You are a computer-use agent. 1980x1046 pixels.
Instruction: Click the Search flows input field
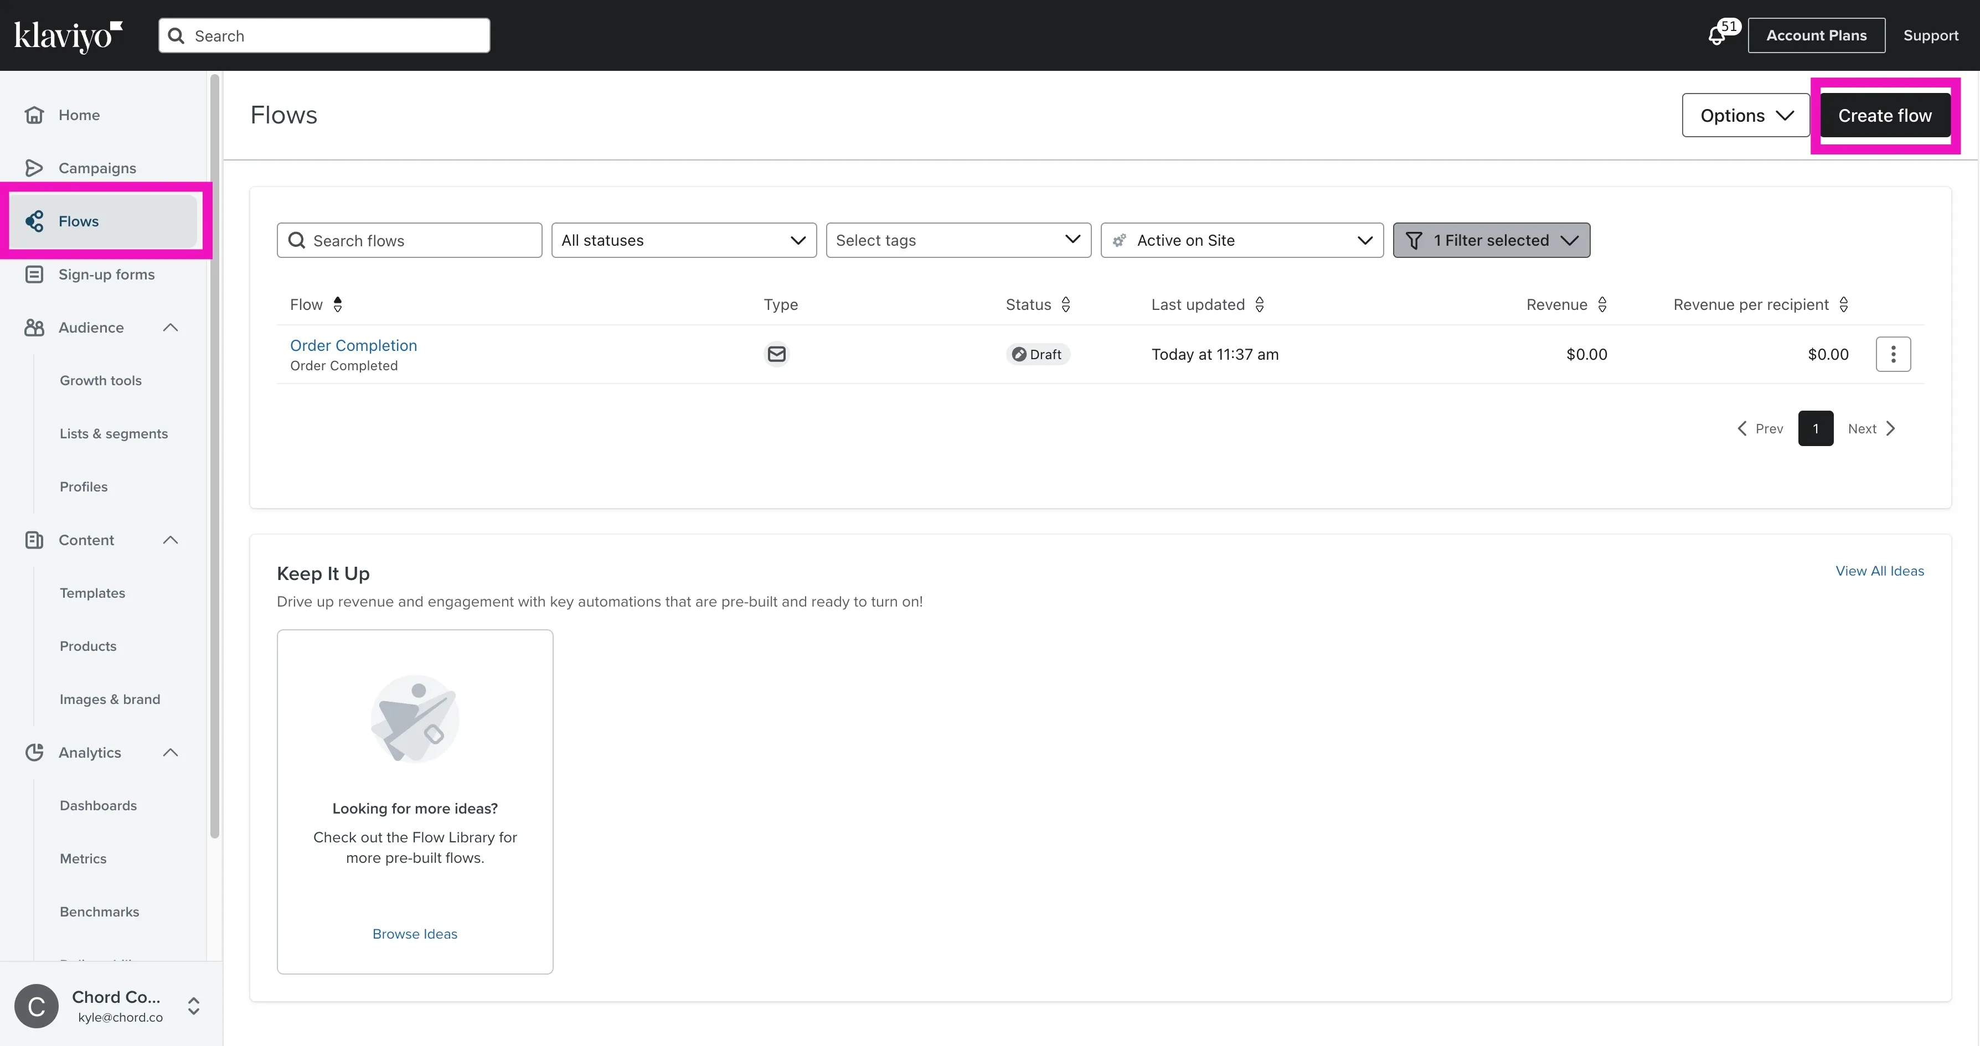point(409,241)
